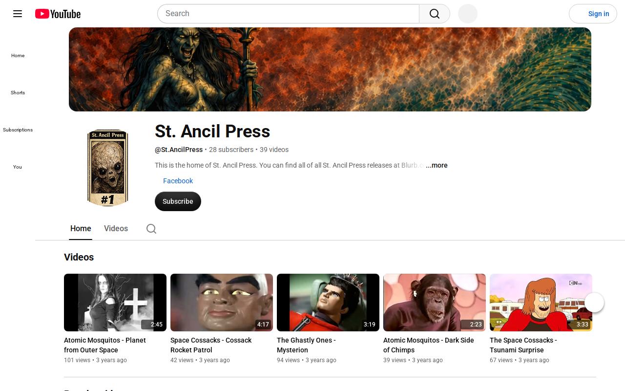
Task: Open the Facebook link
Action: [178, 181]
